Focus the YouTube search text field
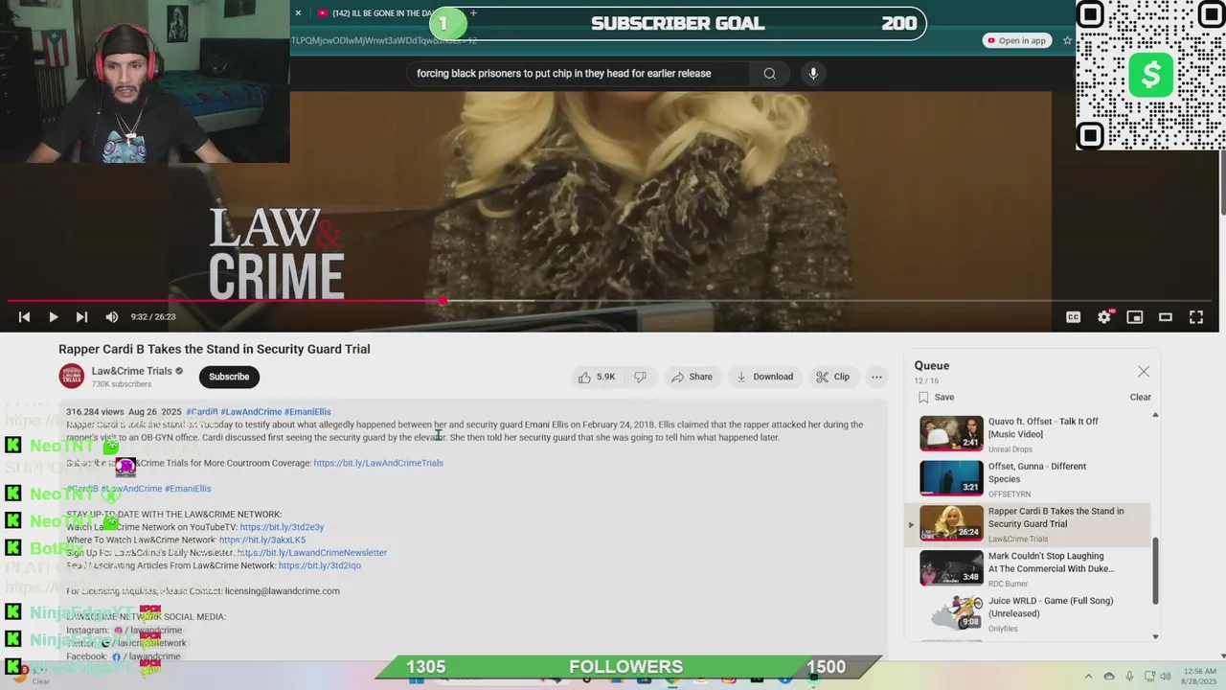 (x=579, y=74)
